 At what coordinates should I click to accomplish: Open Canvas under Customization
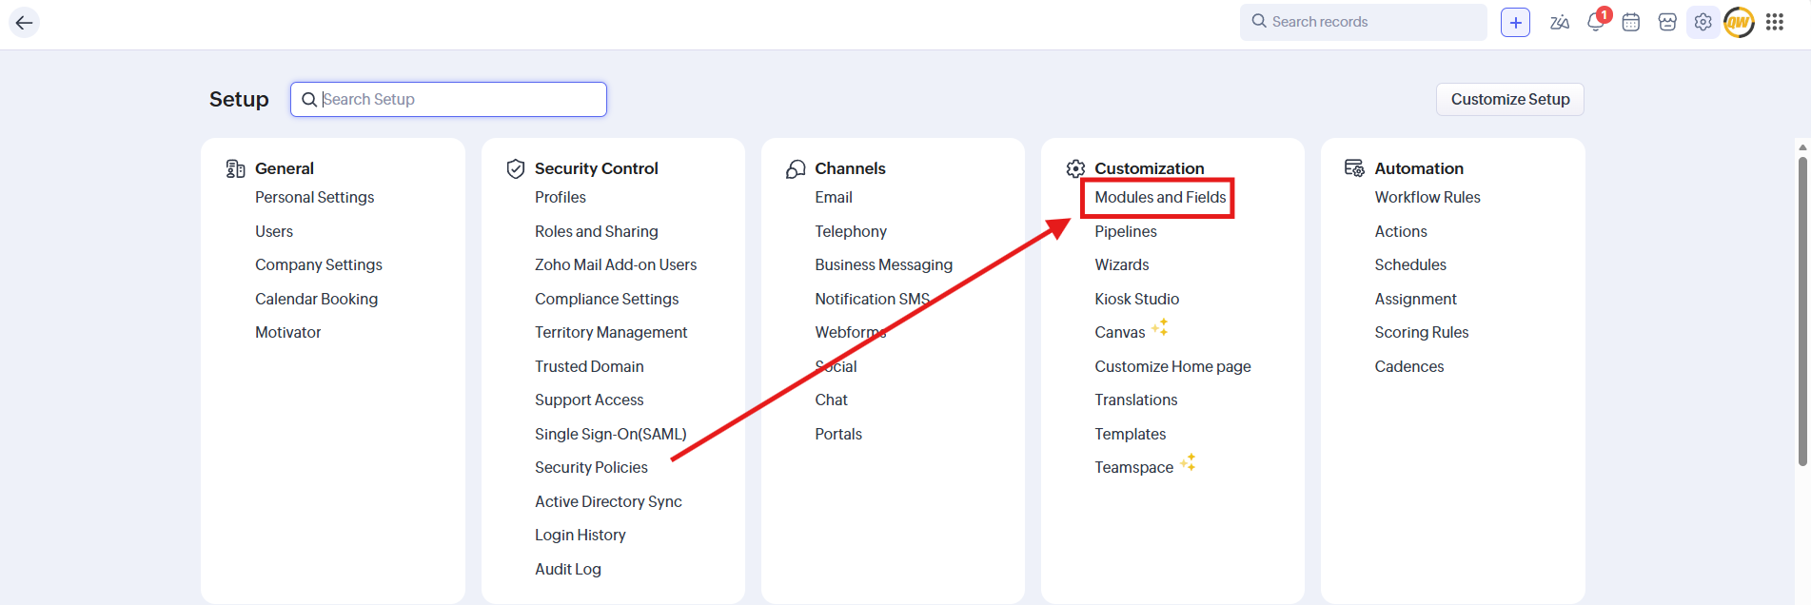point(1120,332)
